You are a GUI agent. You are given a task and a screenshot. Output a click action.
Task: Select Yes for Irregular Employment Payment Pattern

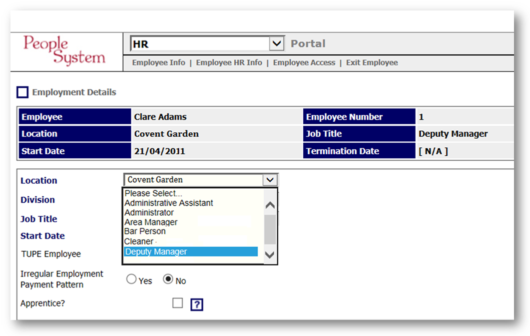click(x=131, y=280)
